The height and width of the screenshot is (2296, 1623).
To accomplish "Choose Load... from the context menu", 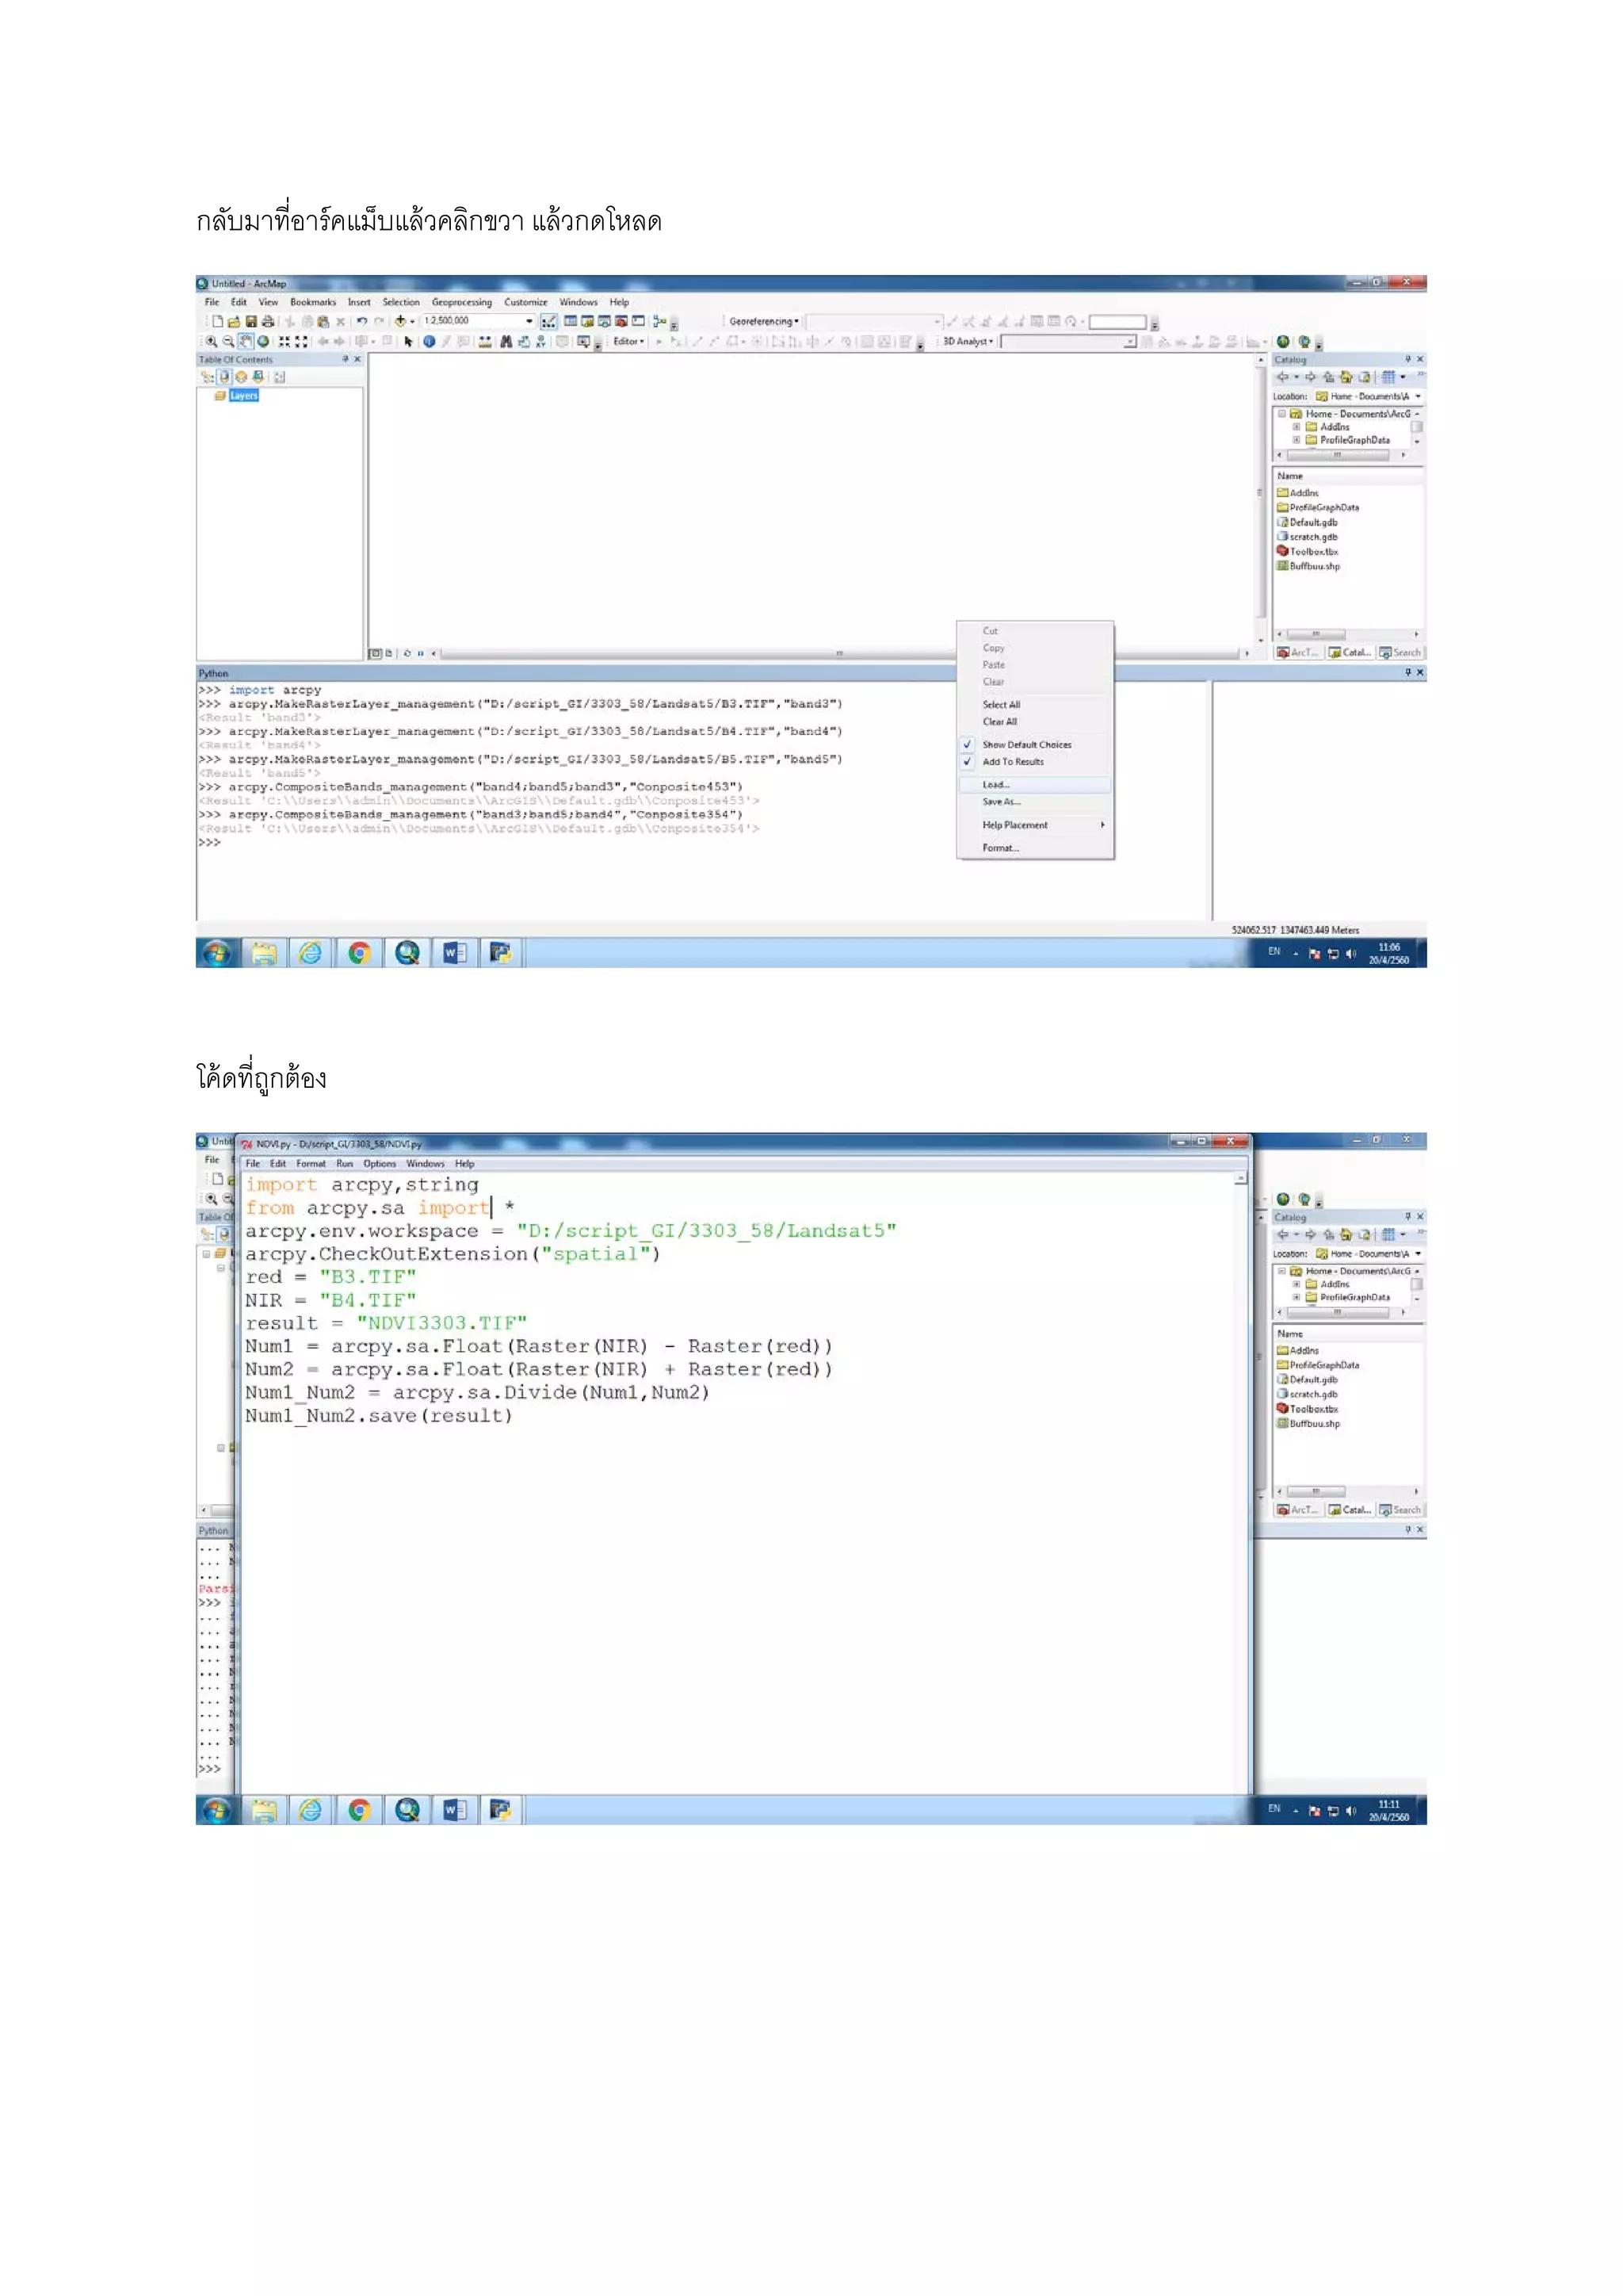I will 995,784.
